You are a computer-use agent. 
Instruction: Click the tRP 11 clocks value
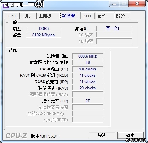coord(88,81)
